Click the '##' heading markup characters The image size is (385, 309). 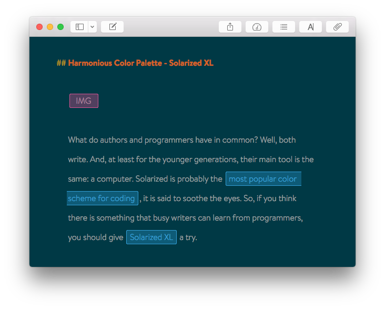[x=61, y=63]
